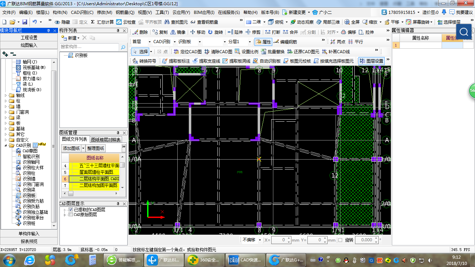Screen dimensions: 475x267
Task: Click 转换符号 convert symbol tool
Action: pyautogui.click(x=145, y=61)
